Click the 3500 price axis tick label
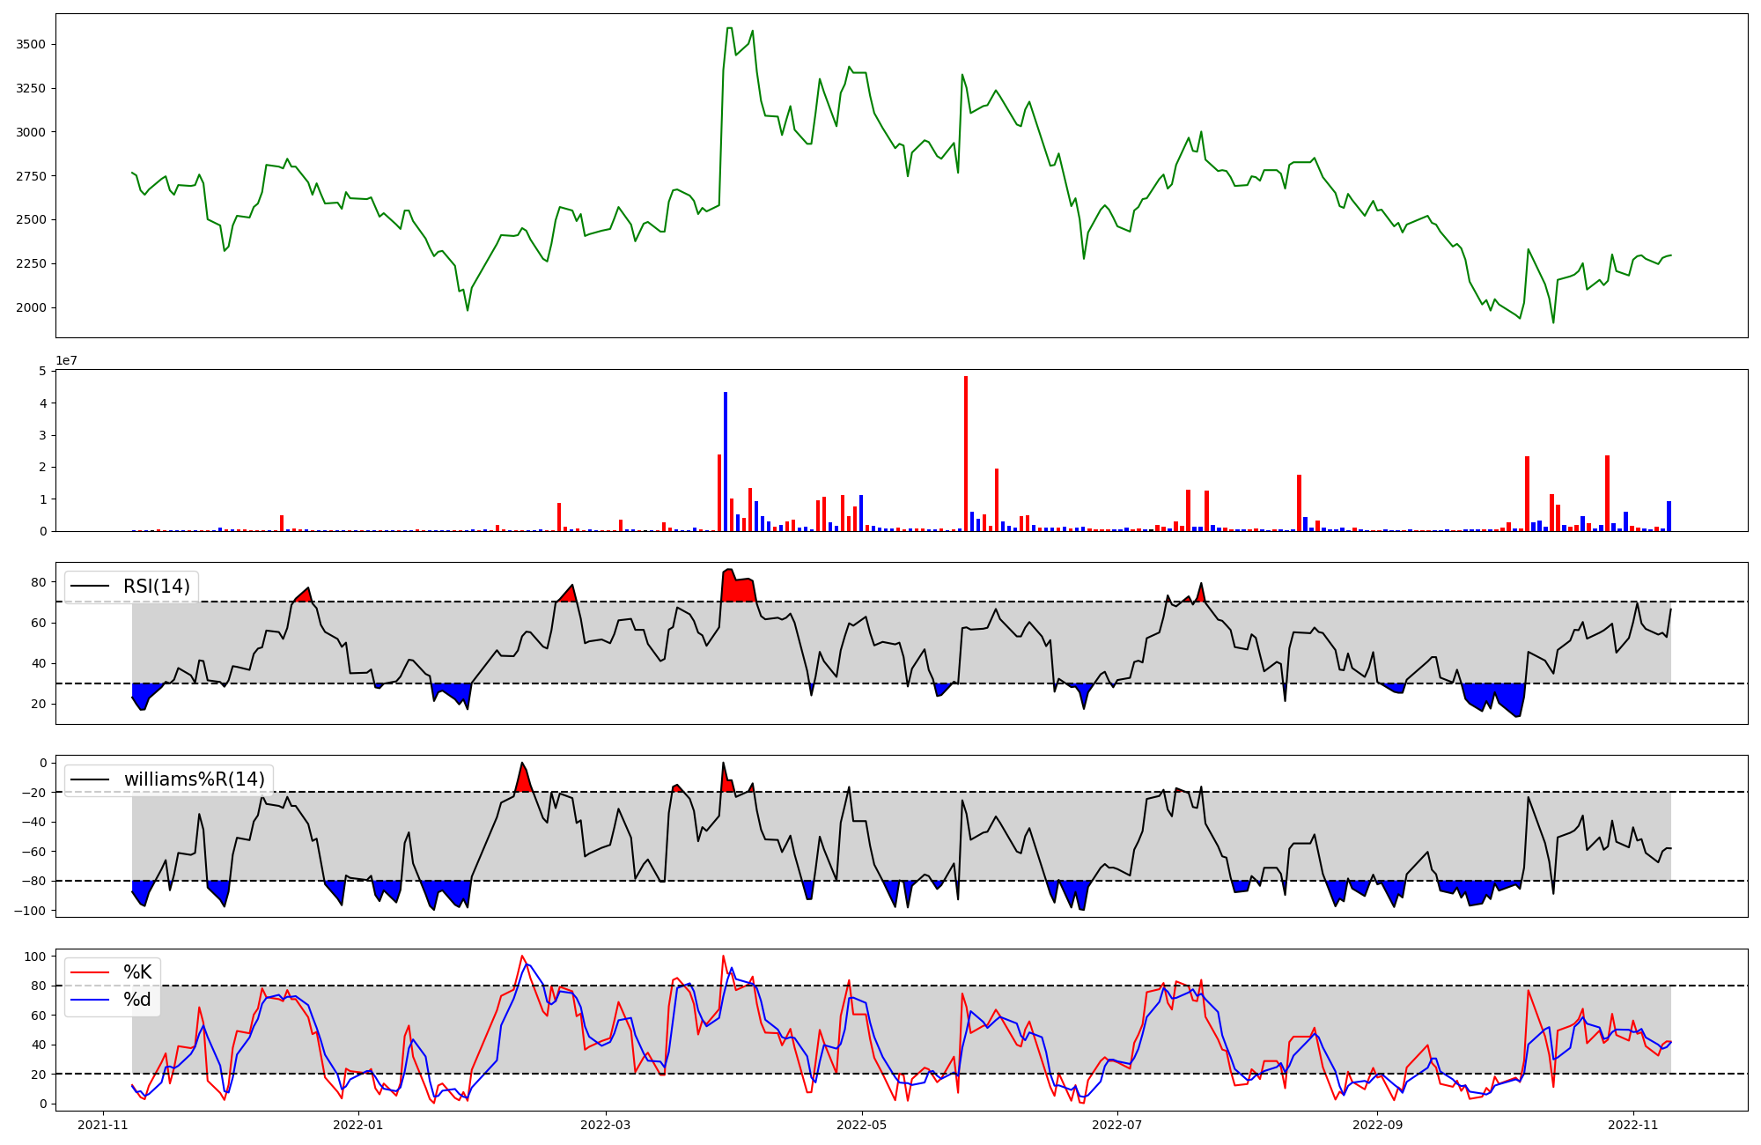 point(33,44)
